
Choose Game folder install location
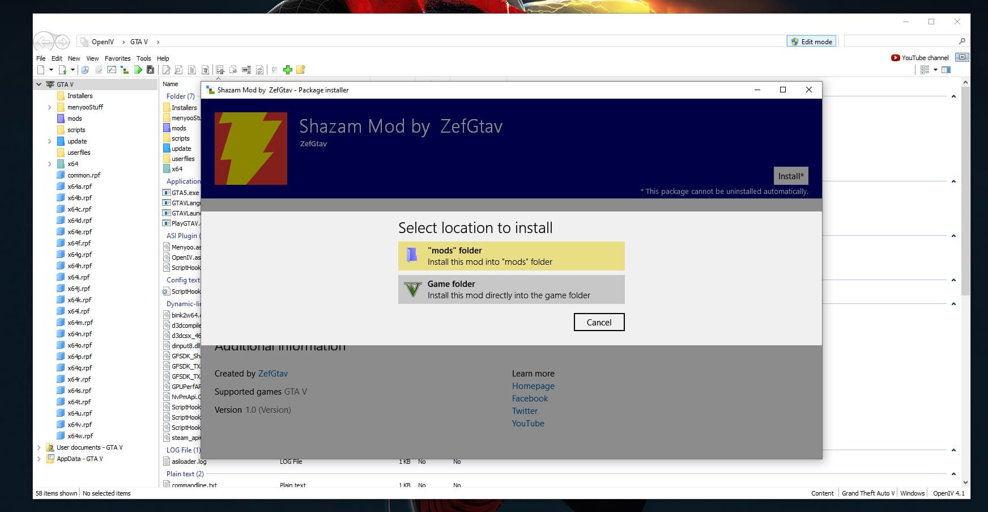coord(511,289)
